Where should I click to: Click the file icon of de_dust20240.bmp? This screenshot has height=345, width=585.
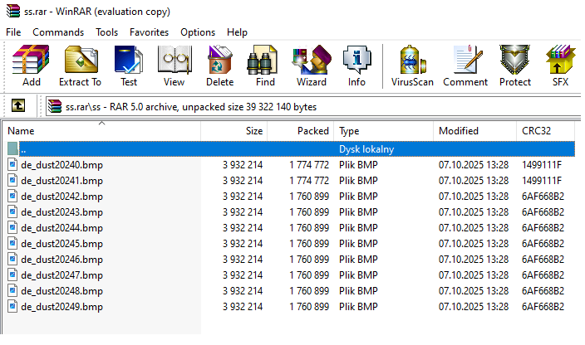(x=12, y=164)
